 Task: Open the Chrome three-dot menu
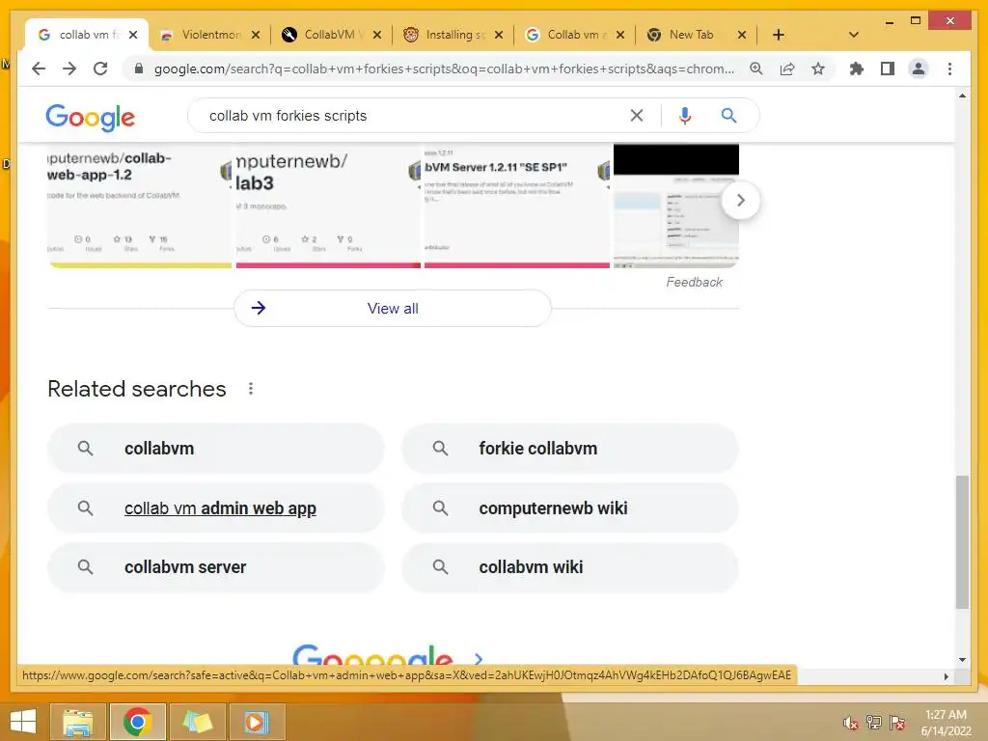click(x=949, y=69)
